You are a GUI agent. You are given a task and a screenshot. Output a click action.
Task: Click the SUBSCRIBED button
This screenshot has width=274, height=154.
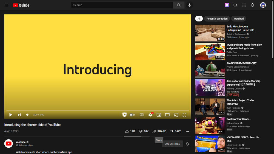(x=172, y=144)
